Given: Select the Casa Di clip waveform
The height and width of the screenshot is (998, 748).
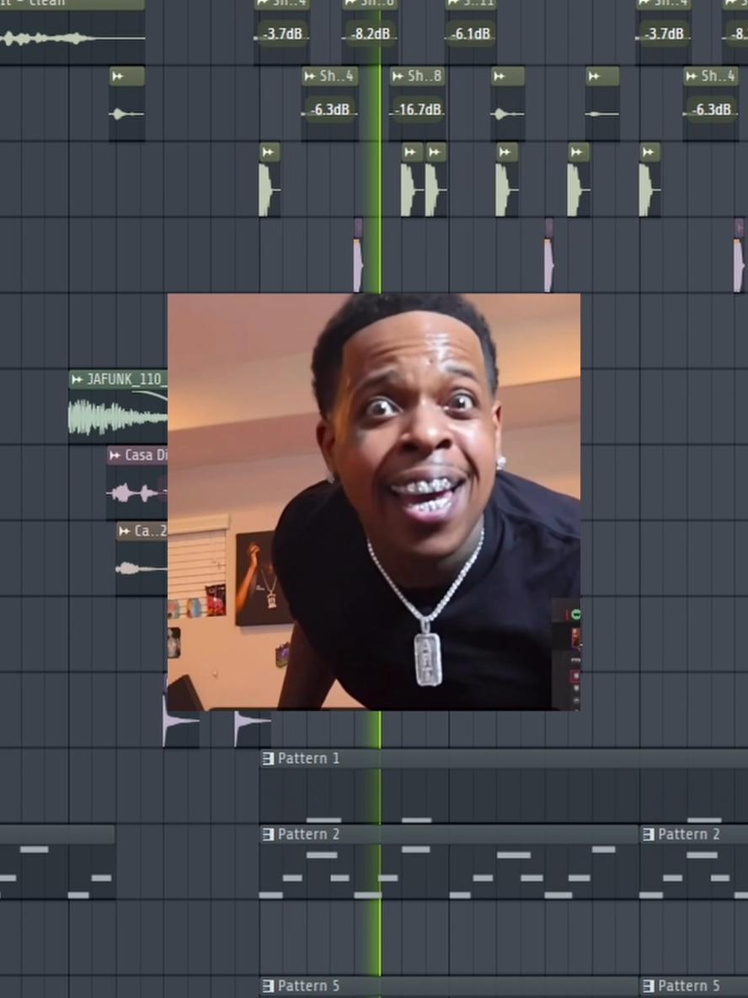Looking at the screenshot, I should pyautogui.click(x=136, y=492).
